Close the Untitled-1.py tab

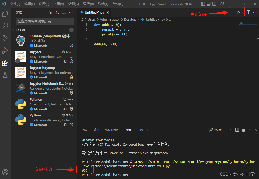(108, 12)
